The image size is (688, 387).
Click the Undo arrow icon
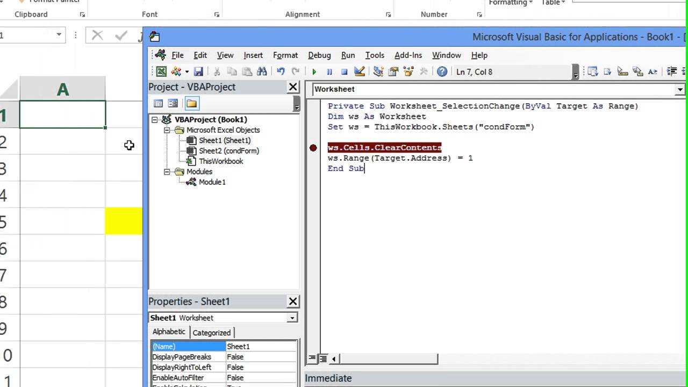281,71
